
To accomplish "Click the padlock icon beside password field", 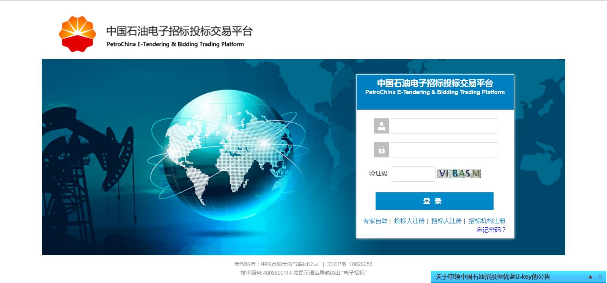I will pyautogui.click(x=382, y=150).
